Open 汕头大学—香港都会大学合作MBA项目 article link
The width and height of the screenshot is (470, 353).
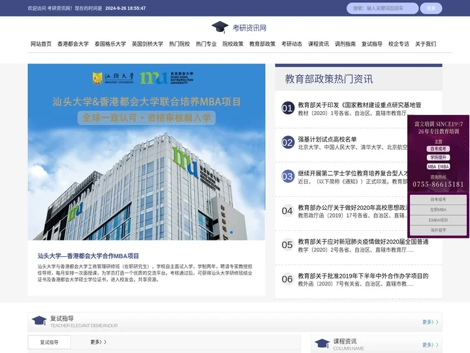coord(88,256)
